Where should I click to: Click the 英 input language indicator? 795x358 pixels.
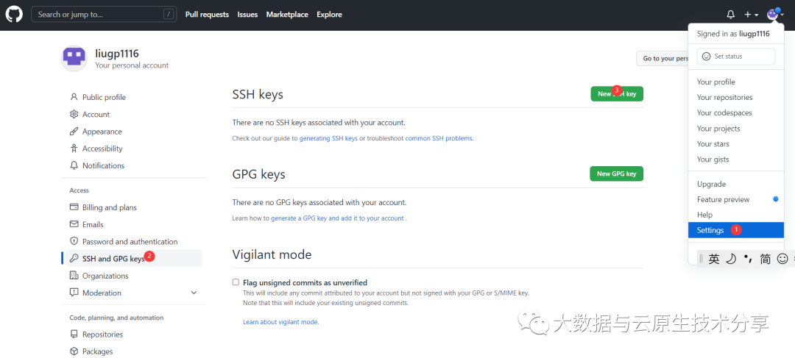[x=714, y=259]
